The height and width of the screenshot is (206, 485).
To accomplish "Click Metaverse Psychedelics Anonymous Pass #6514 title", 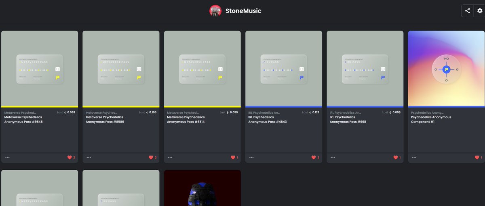I will click(186, 119).
